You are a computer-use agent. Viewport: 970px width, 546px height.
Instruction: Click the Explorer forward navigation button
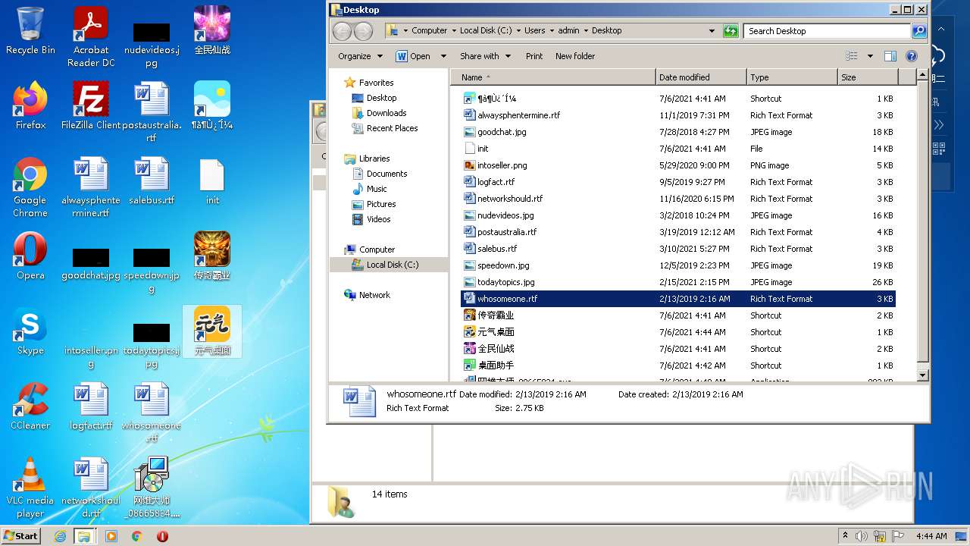(x=363, y=31)
